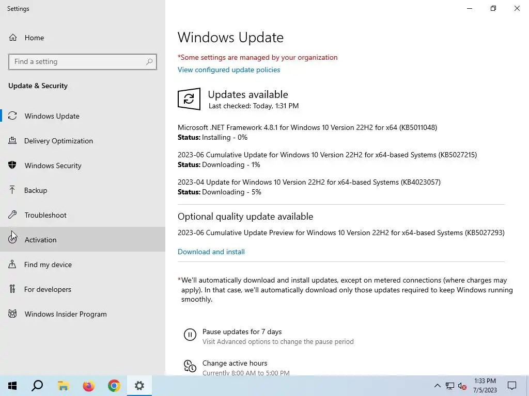Viewport: 529px width, 396px height.
Task: Launch File Explorer from taskbar
Action: [x=63, y=386]
